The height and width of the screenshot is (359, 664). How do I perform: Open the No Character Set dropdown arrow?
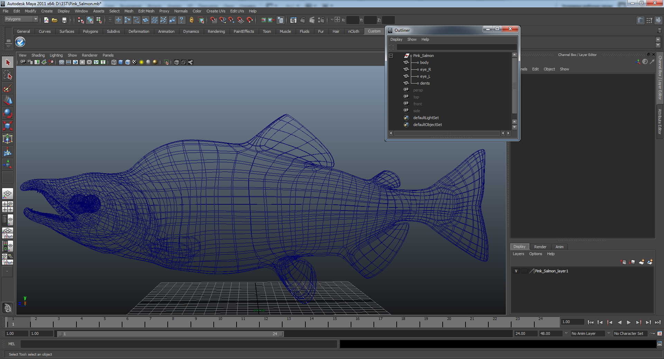click(x=609, y=333)
